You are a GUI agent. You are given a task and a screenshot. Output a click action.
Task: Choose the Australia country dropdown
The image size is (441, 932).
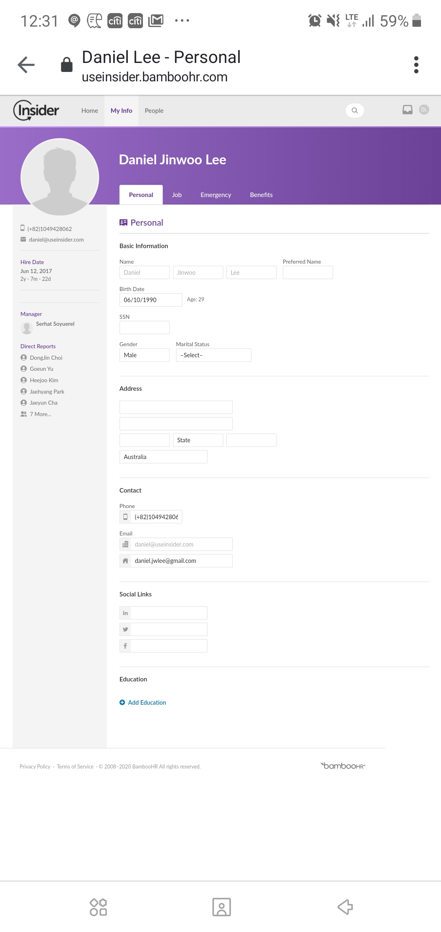[163, 457]
